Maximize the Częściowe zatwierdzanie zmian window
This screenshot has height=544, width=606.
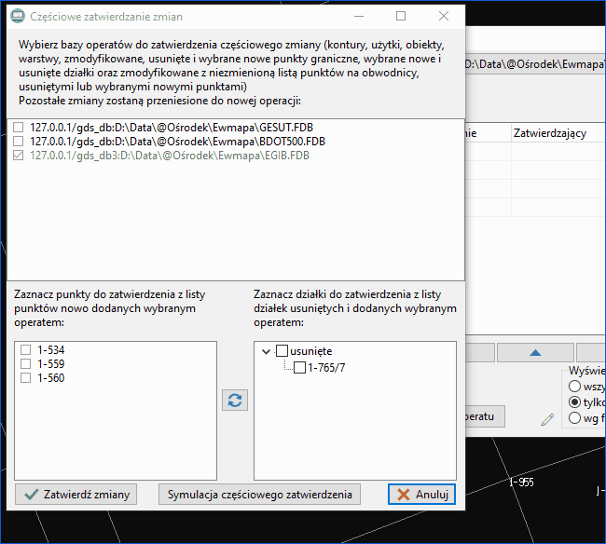(401, 16)
